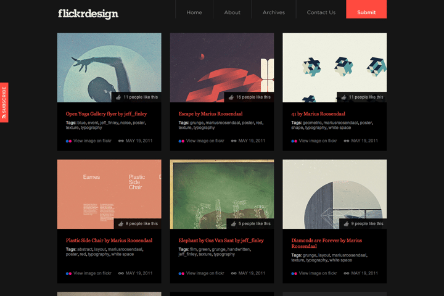Click thumbs-up icon on Escape image
The height and width of the screenshot is (296, 444).
click(x=231, y=97)
